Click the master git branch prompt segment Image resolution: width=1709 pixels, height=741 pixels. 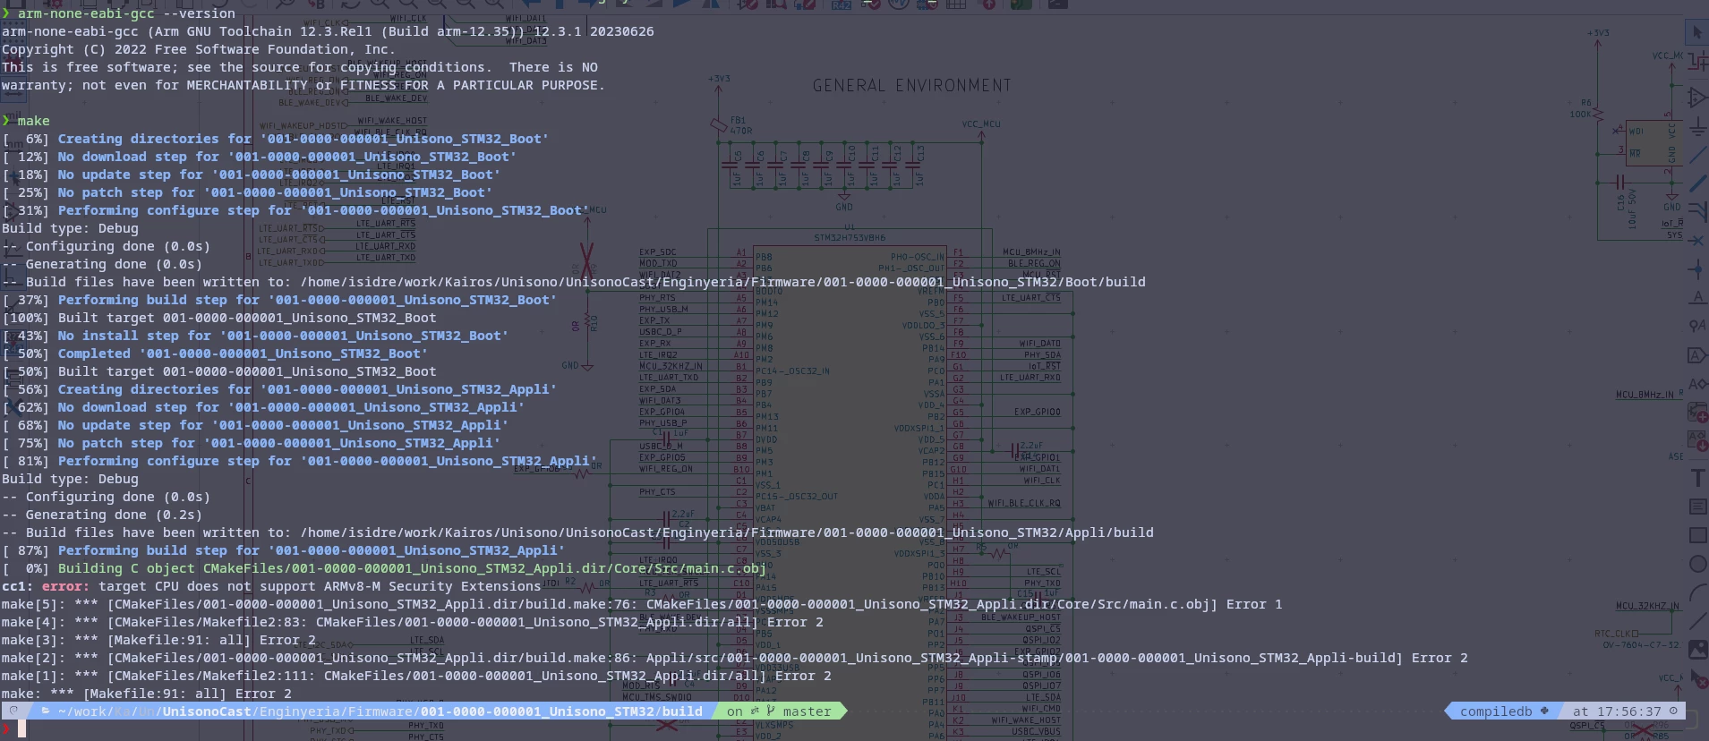(779, 711)
